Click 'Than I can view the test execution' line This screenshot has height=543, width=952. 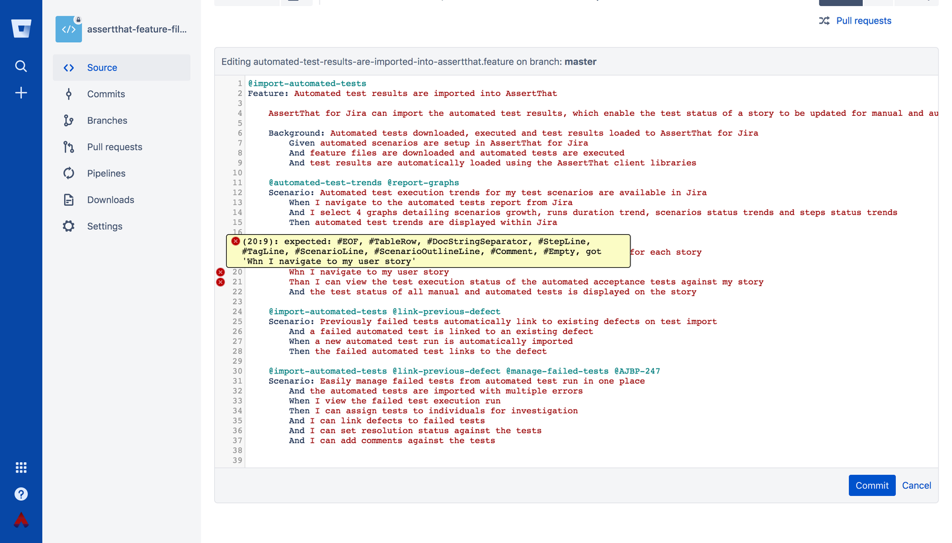pos(526,282)
